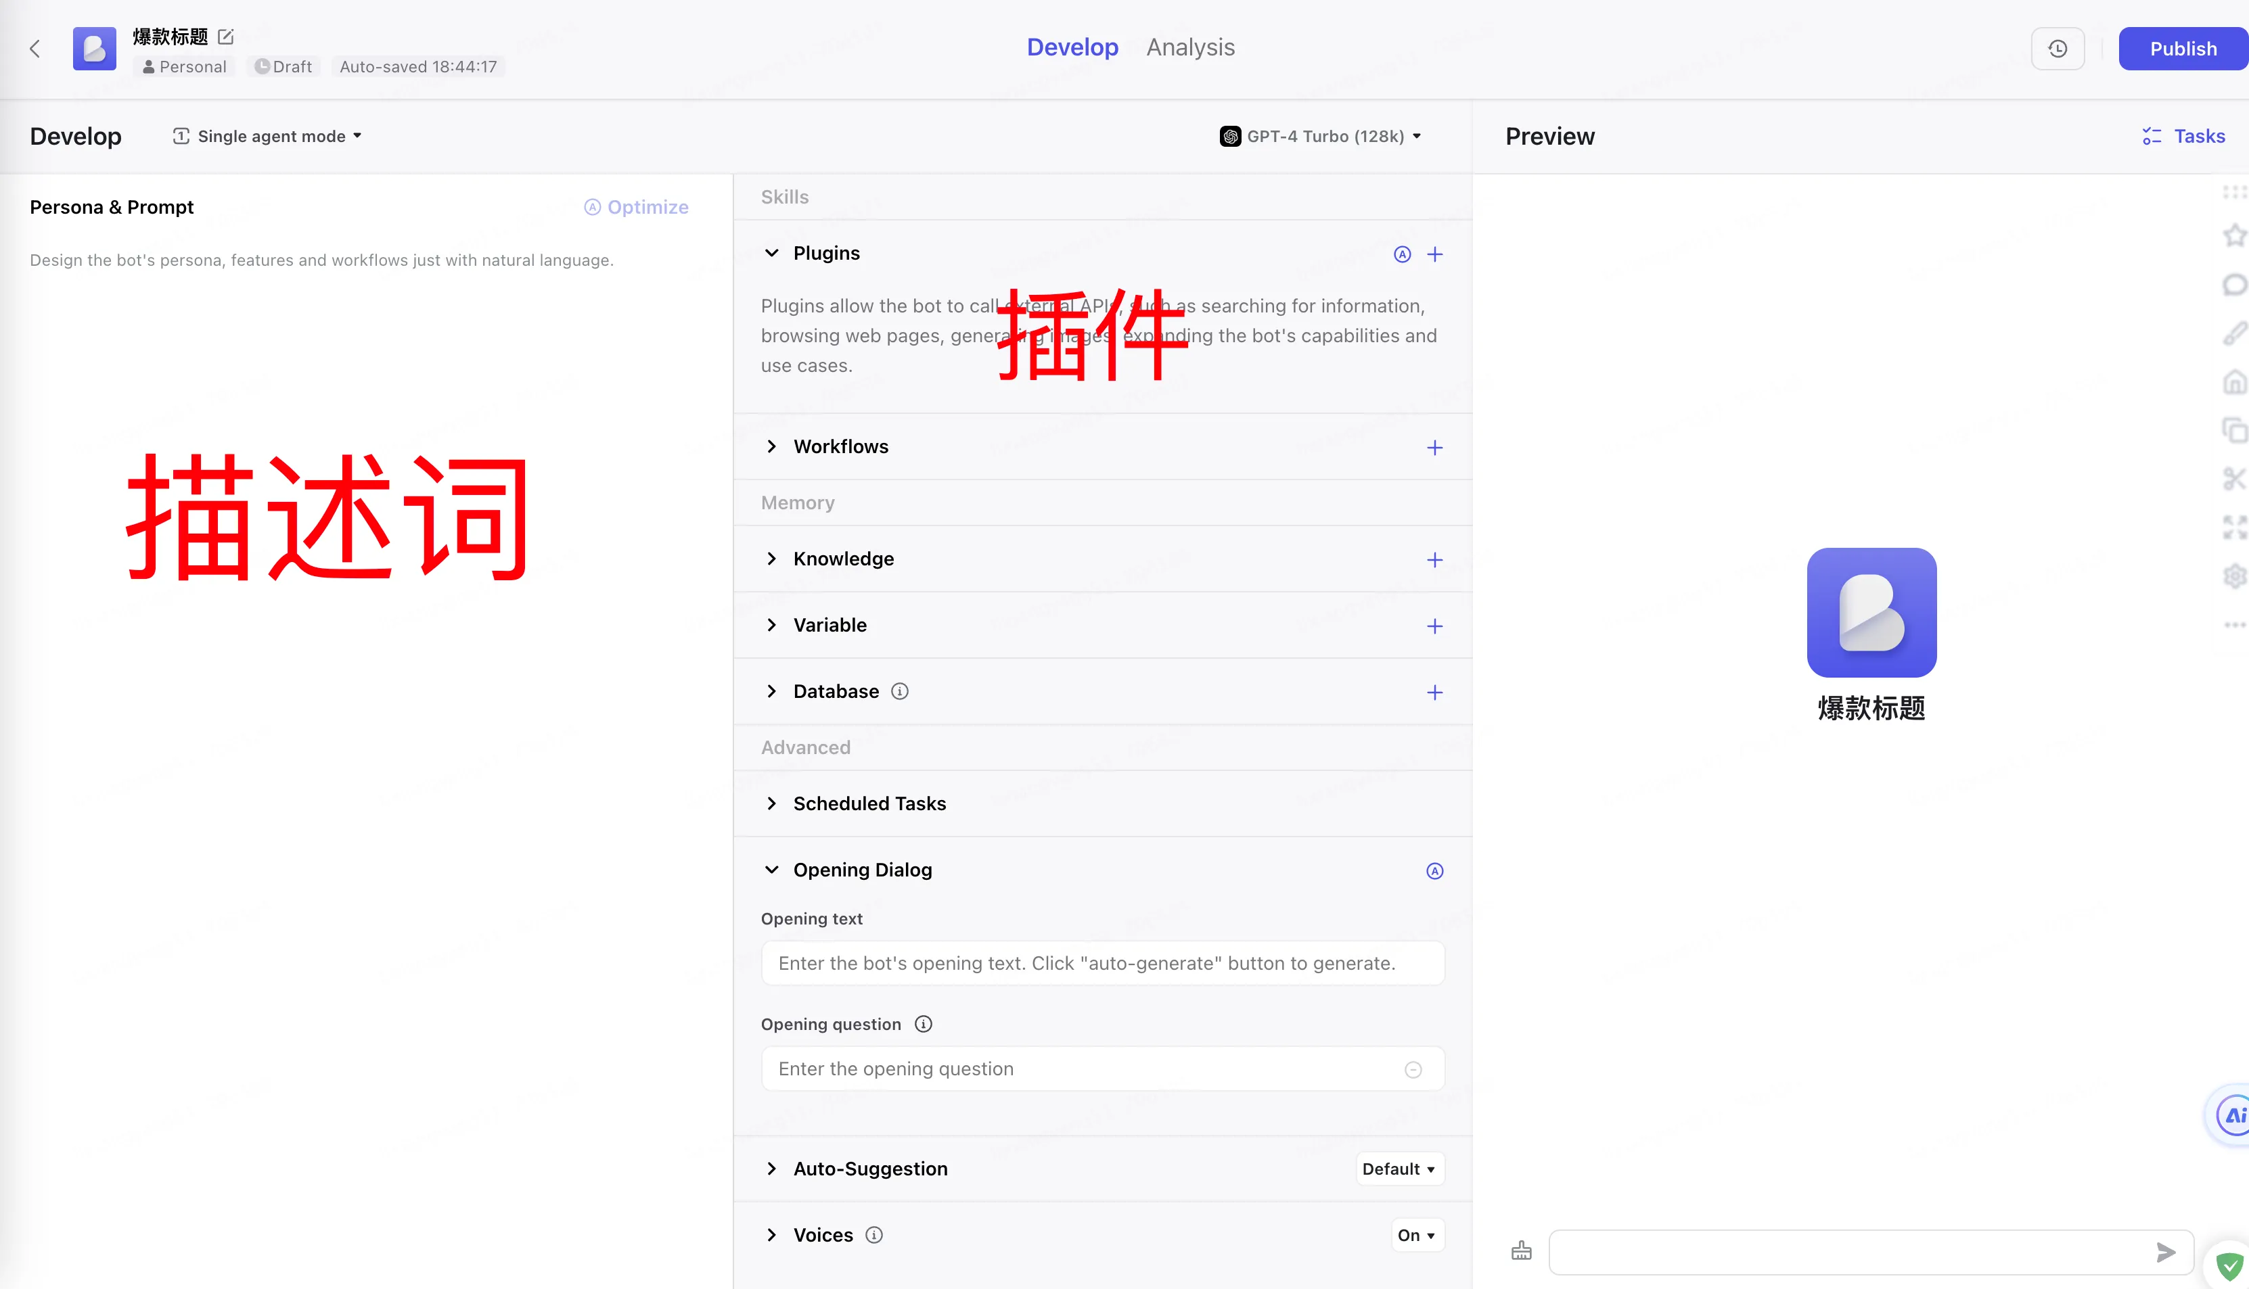Go back using the top-left arrow
This screenshot has height=1289, width=2249.
(35, 49)
